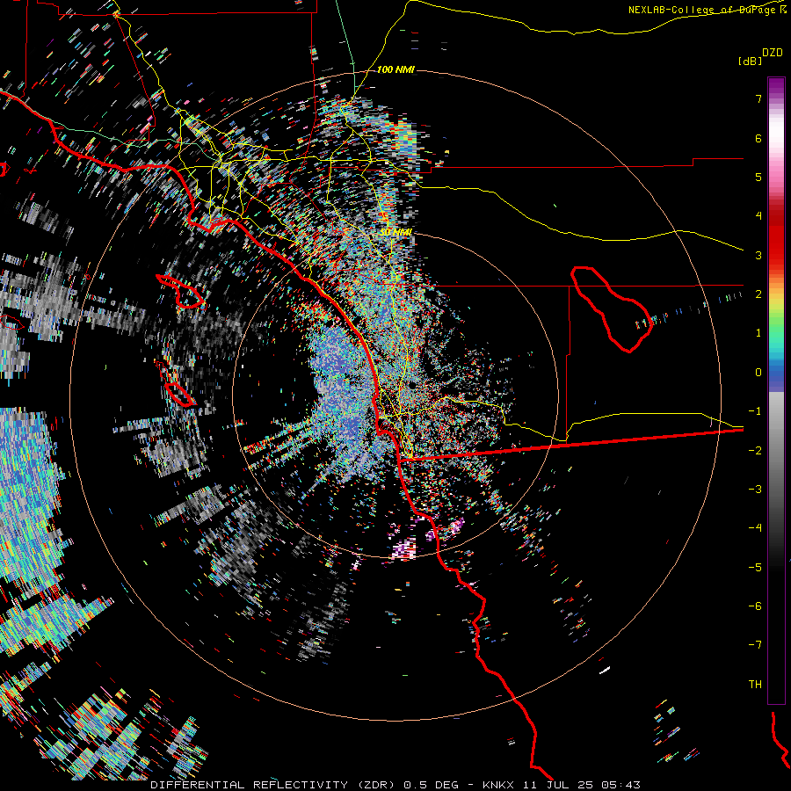Select the -3 value on the dB scale
Image resolution: width=791 pixels, height=791 pixels.
(x=755, y=489)
